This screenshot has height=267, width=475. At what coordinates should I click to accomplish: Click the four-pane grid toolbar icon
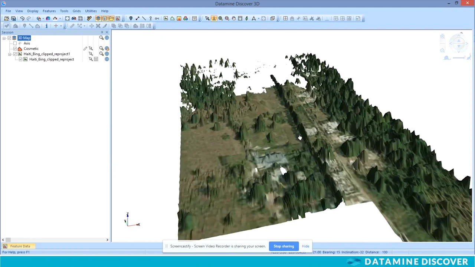[x=285, y=19]
